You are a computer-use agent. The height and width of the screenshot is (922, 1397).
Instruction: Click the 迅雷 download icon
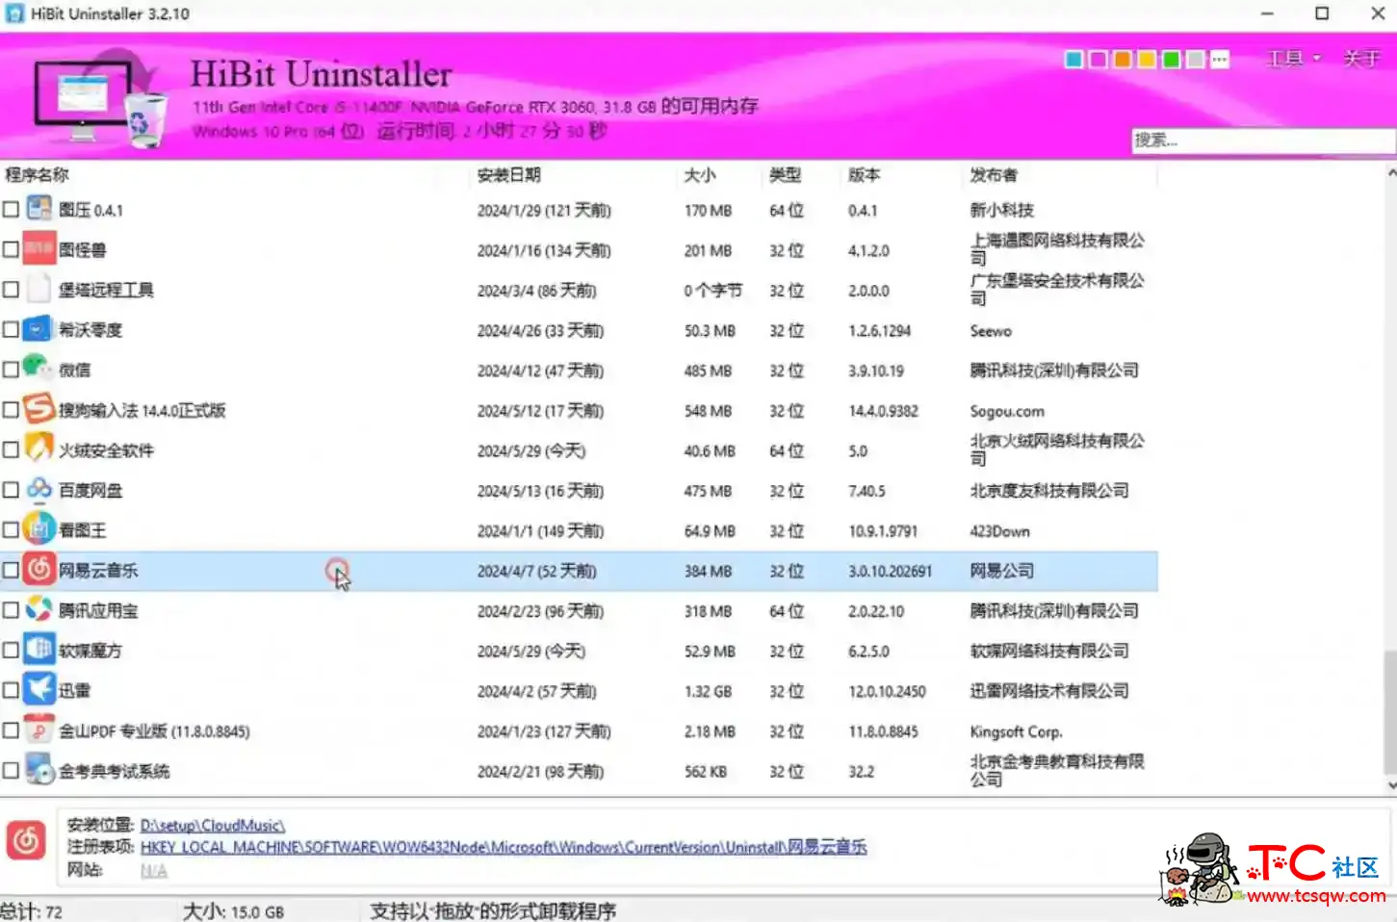click(x=39, y=689)
